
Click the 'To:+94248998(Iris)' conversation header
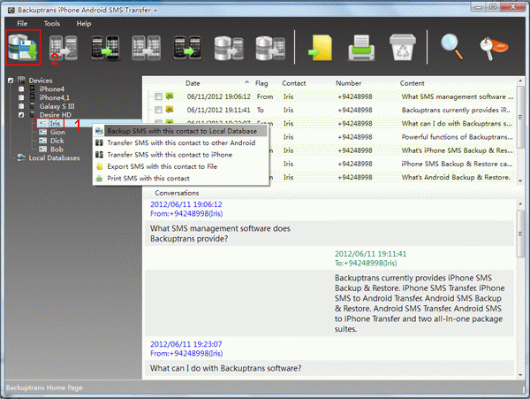[366, 263]
